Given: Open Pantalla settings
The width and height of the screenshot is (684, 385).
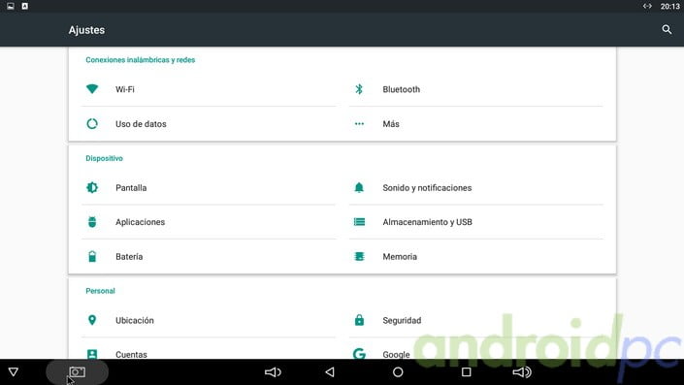Looking at the screenshot, I should point(209,187).
